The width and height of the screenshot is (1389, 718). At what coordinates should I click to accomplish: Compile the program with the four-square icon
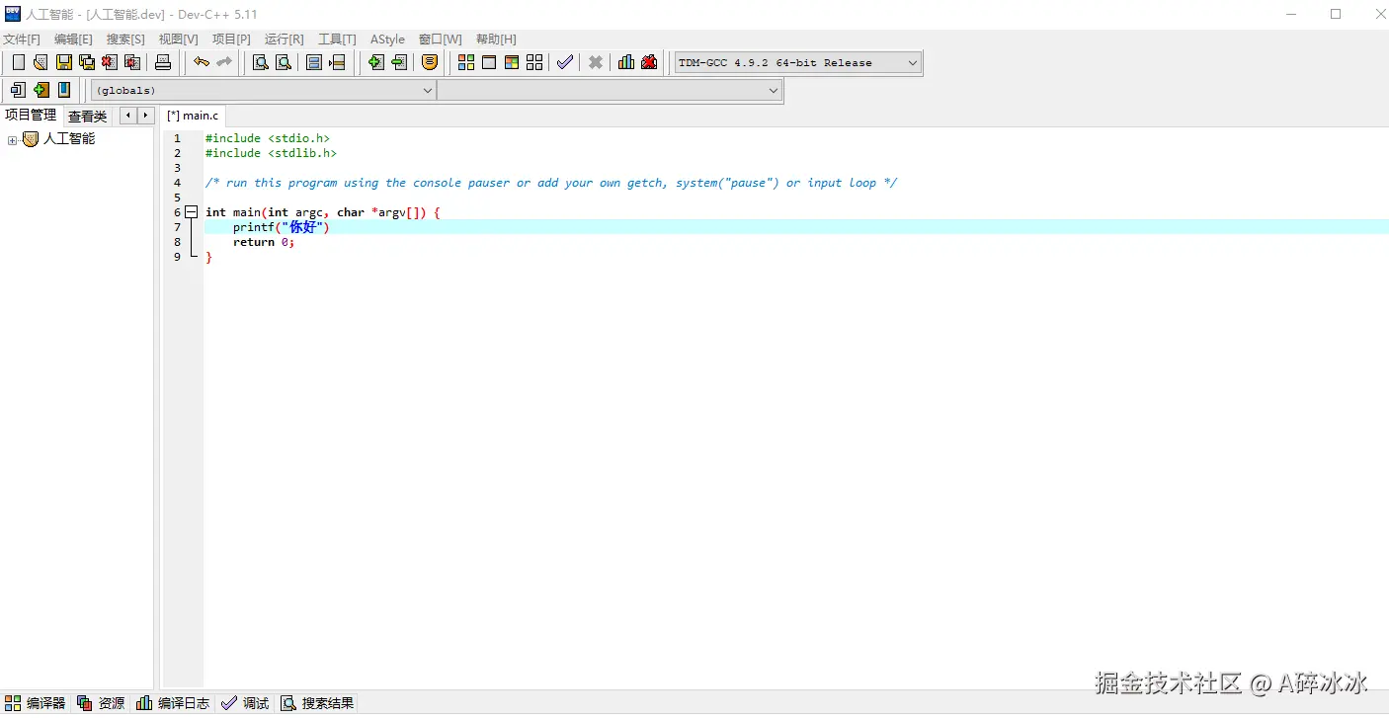pos(466,62)
